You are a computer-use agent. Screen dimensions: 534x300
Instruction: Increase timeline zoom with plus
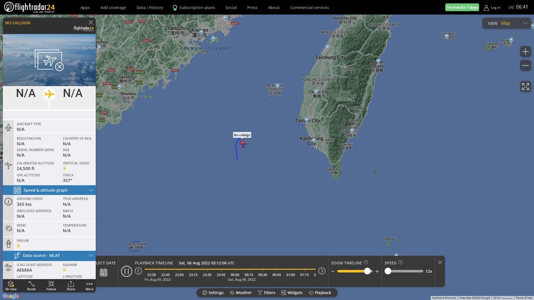[x=377, y=272]
